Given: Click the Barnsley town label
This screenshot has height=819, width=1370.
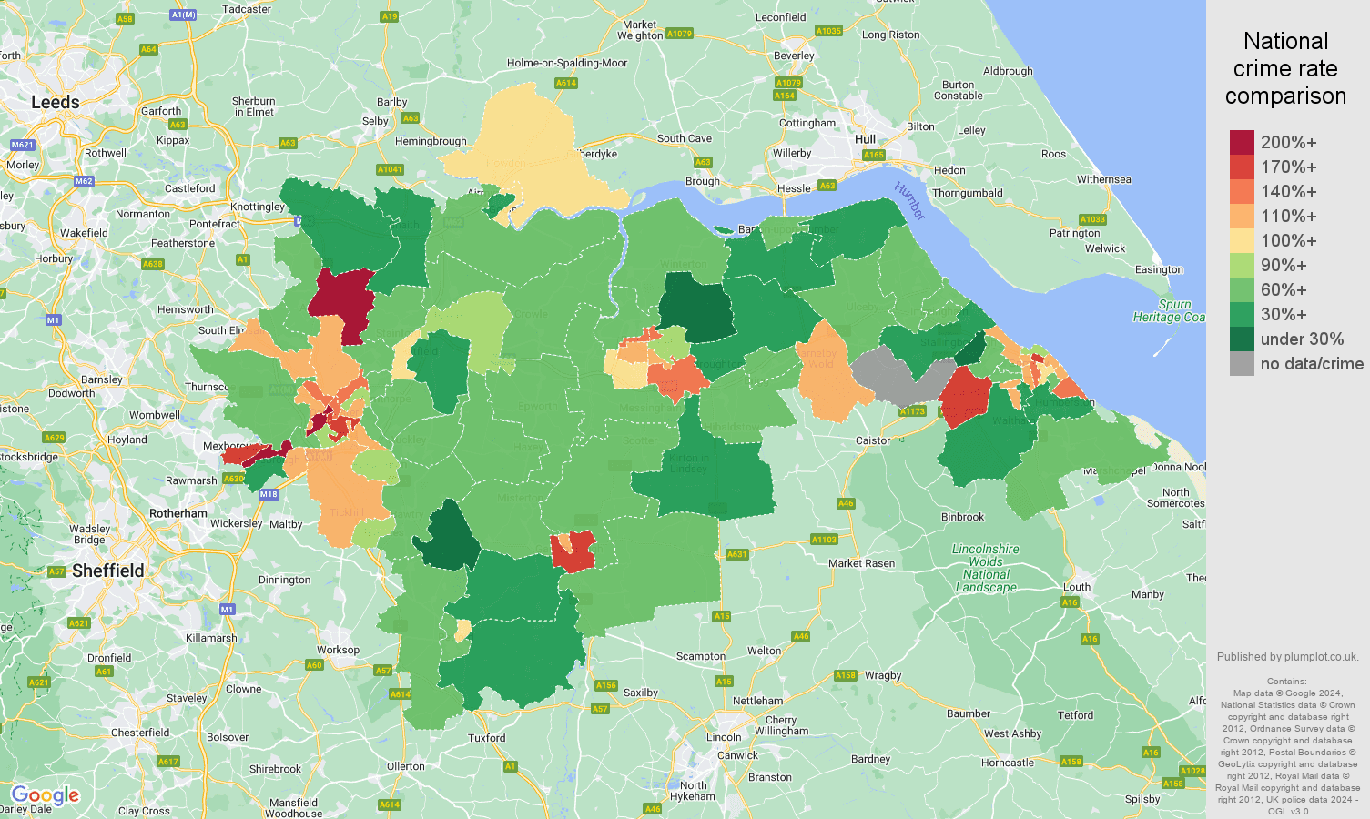Looking at the screenshot, I should tap(102, 379).
